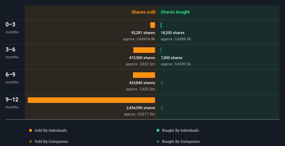Click the striped Sold By Companies legend icon
The width and height of the screenshot is (285, 146).
point(31,141)
